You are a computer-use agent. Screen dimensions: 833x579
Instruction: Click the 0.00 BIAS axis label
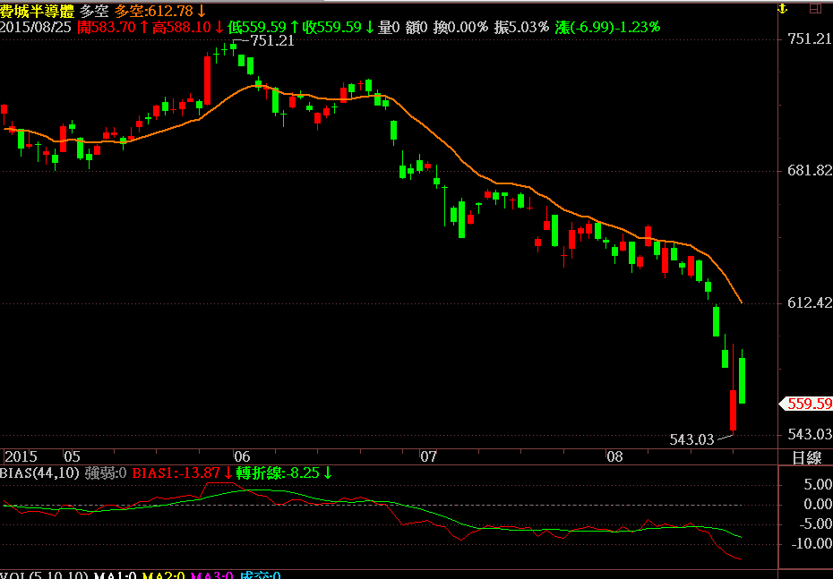(x=818, y=504)
